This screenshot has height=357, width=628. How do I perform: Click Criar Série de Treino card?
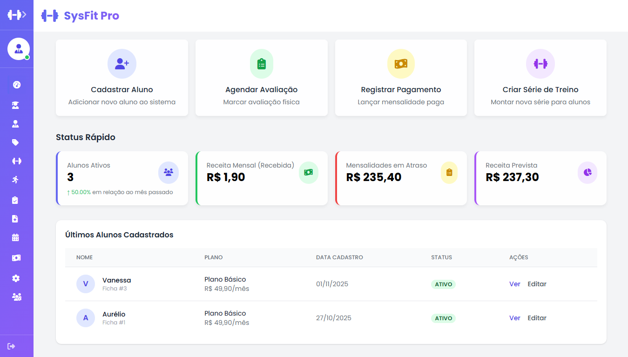coord(540,77)
